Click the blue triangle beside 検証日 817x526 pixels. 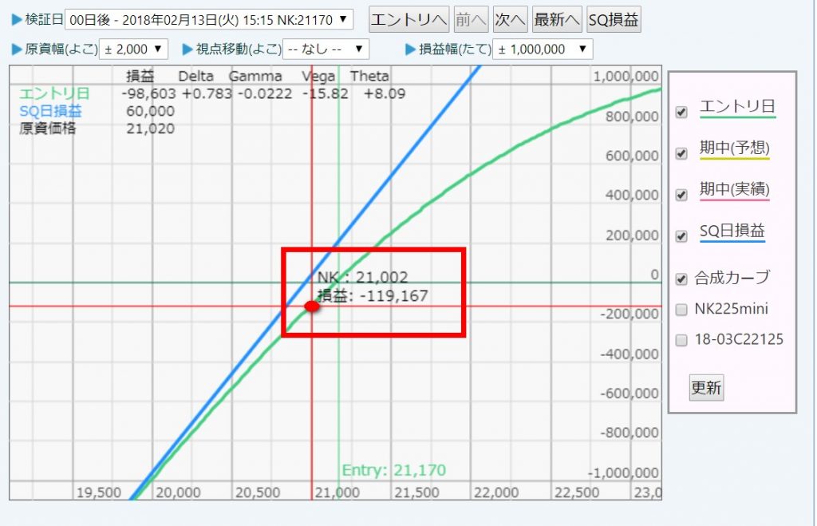click(17, 20)
